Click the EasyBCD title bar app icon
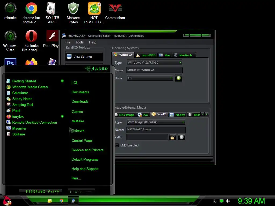This screenshot has height=206, width=275. [x=64, y=36]
